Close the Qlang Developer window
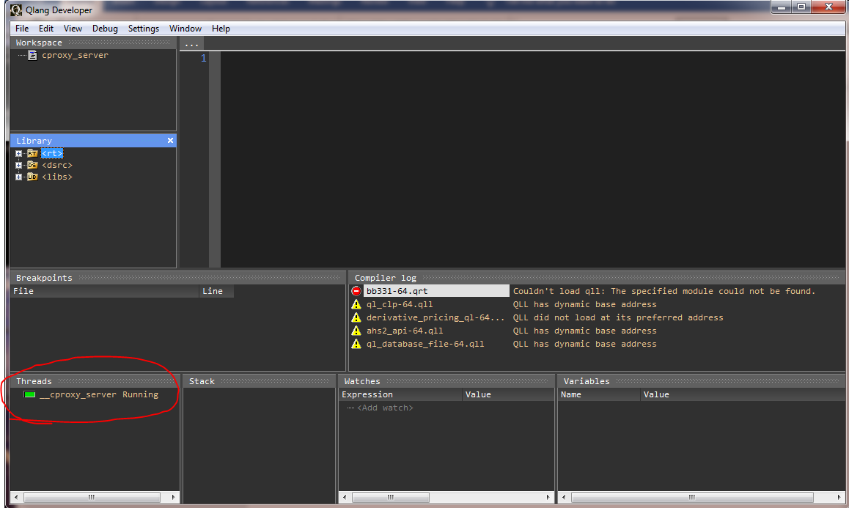The image size is (849, 508). coord(828,7)
